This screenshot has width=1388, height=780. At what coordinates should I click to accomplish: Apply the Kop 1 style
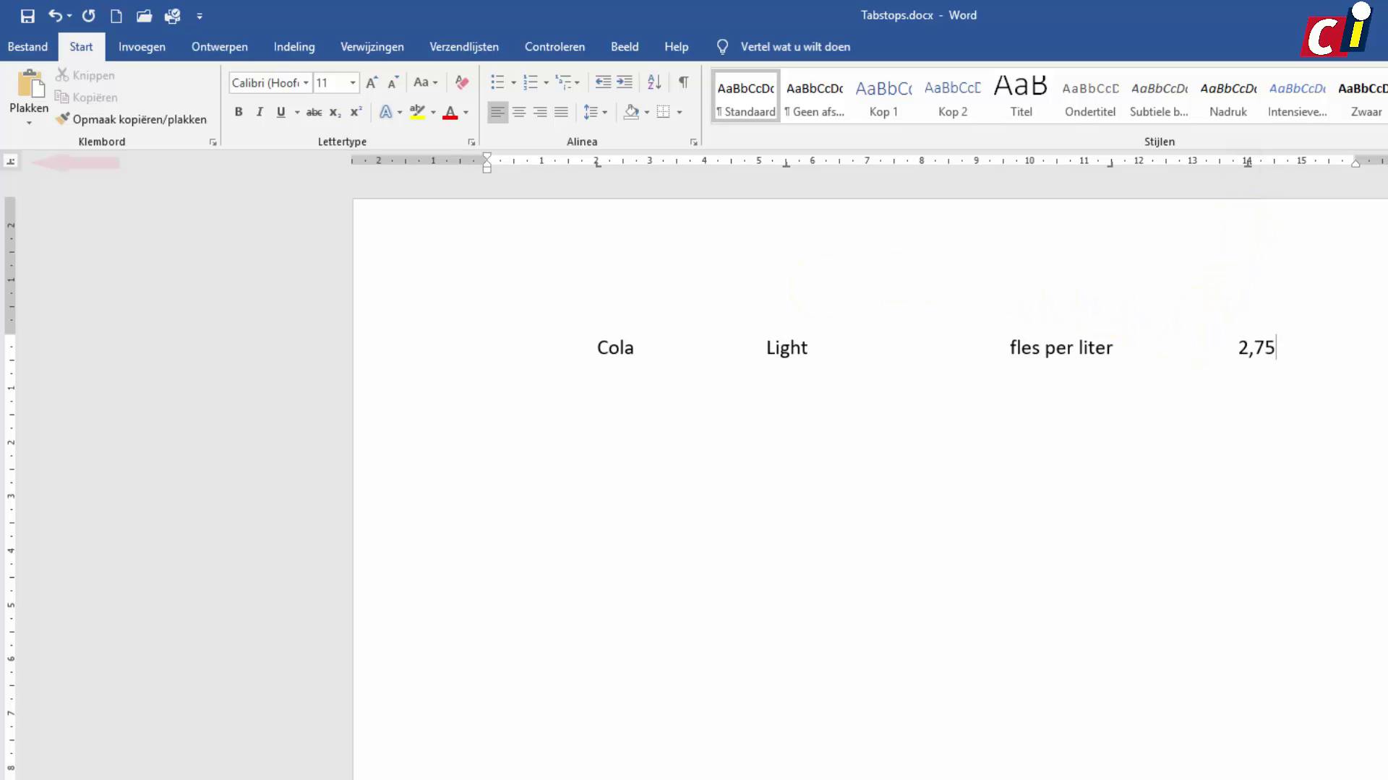[883, 96]
